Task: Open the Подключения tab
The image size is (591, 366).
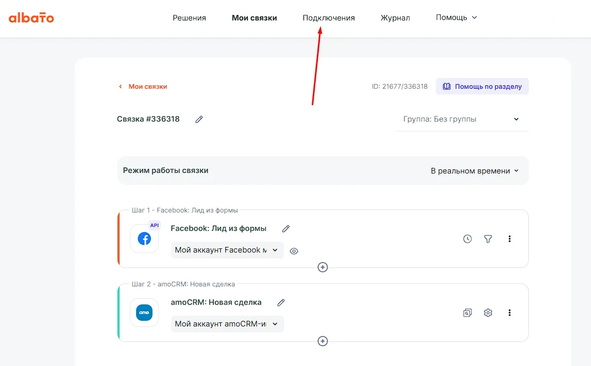Action: 329,17
